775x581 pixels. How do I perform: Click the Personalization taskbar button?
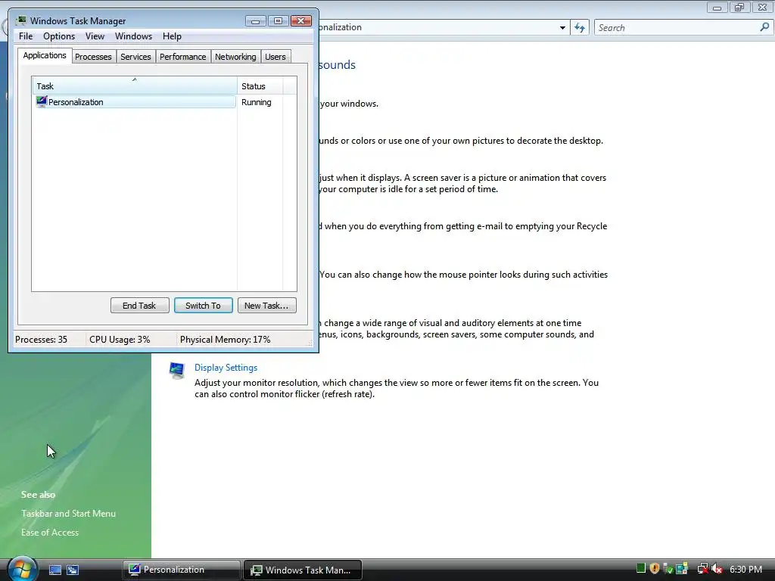click(x=181, y=570)
